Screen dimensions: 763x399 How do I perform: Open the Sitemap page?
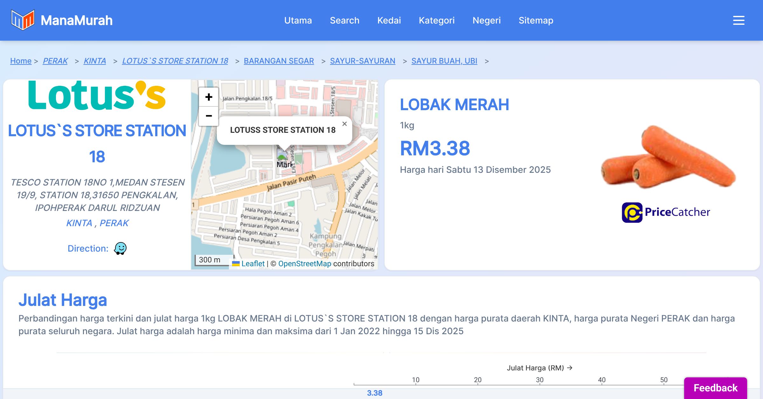(x=536, y=20)
